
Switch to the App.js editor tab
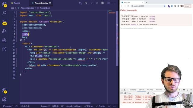pyautogui.click(x=15, y=3)
